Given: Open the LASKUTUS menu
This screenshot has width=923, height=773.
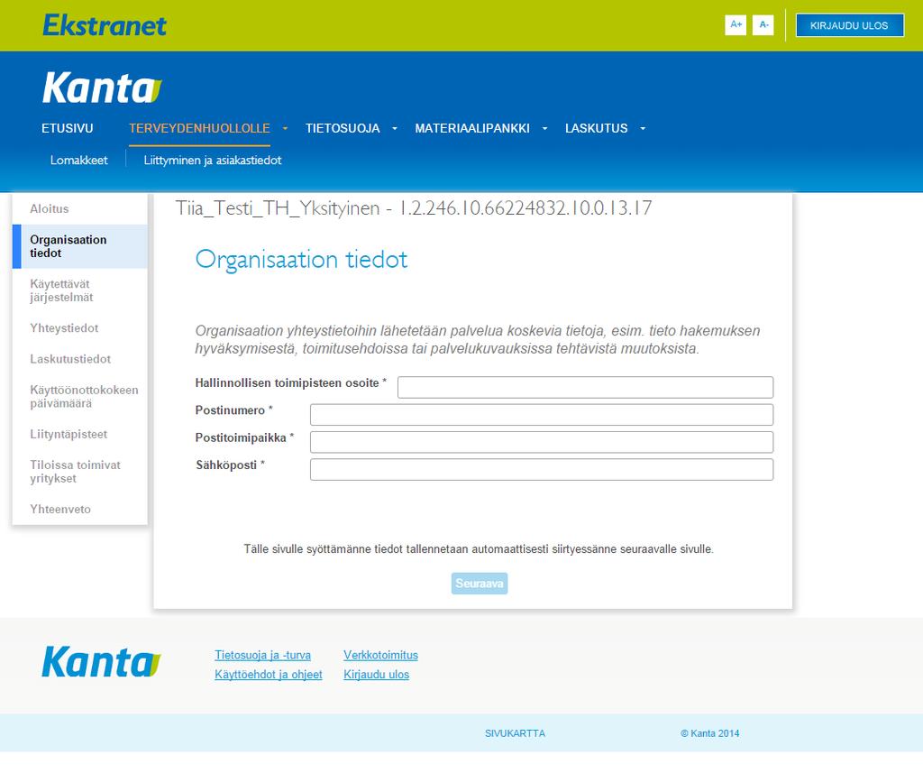Looking at the screenshot, I should [x=597, y=128].
